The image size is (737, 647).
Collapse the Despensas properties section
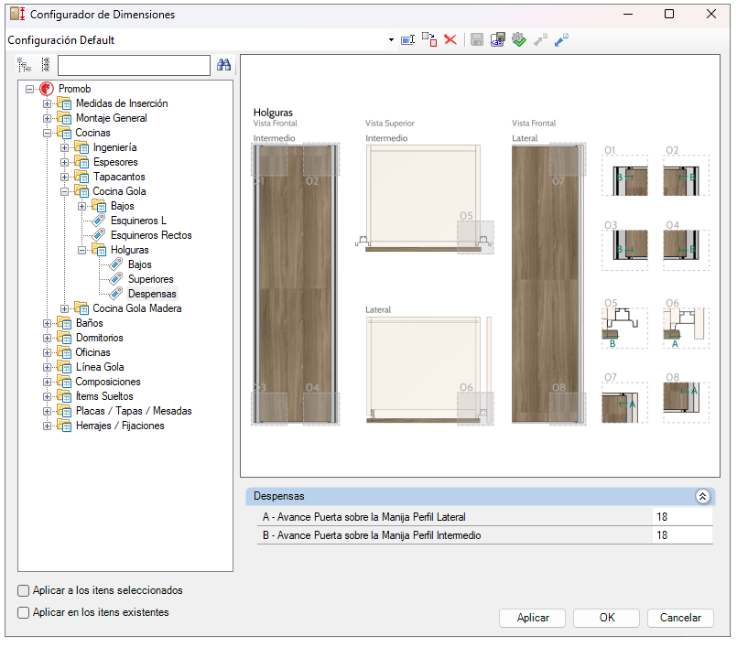(x=702, y=496)
